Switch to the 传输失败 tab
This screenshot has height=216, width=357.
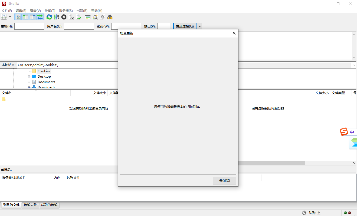click(30, 205)
